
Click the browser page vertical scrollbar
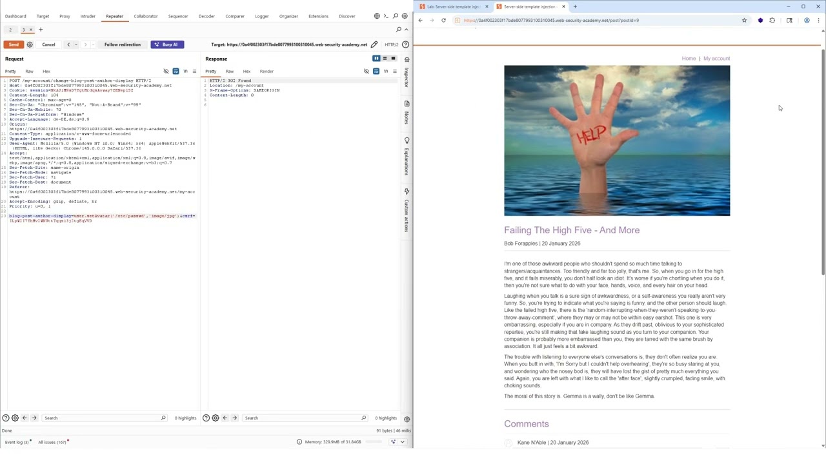click(x=823, y=161)
